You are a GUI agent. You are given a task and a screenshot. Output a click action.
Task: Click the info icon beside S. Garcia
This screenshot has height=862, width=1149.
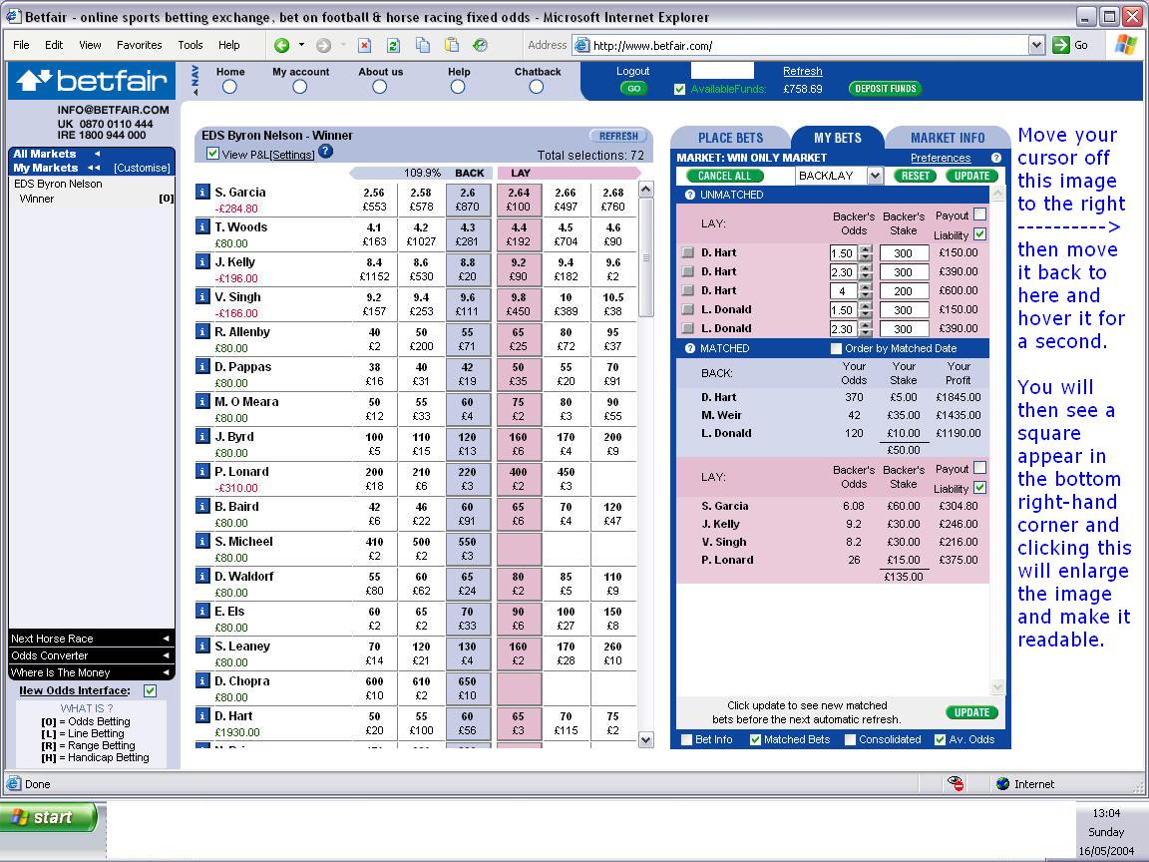202,193
